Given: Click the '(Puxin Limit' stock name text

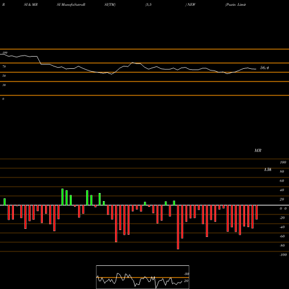Looking at the screenshot, I should (x=235, y=5).
